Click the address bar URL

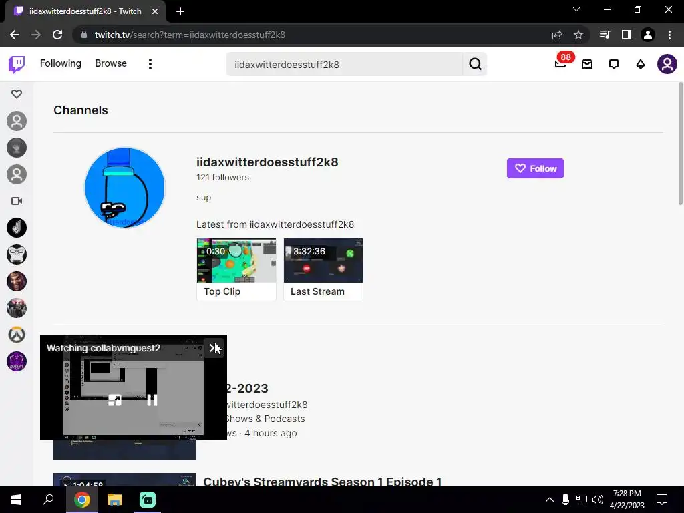pyautogui.click(x=190, y=35)
